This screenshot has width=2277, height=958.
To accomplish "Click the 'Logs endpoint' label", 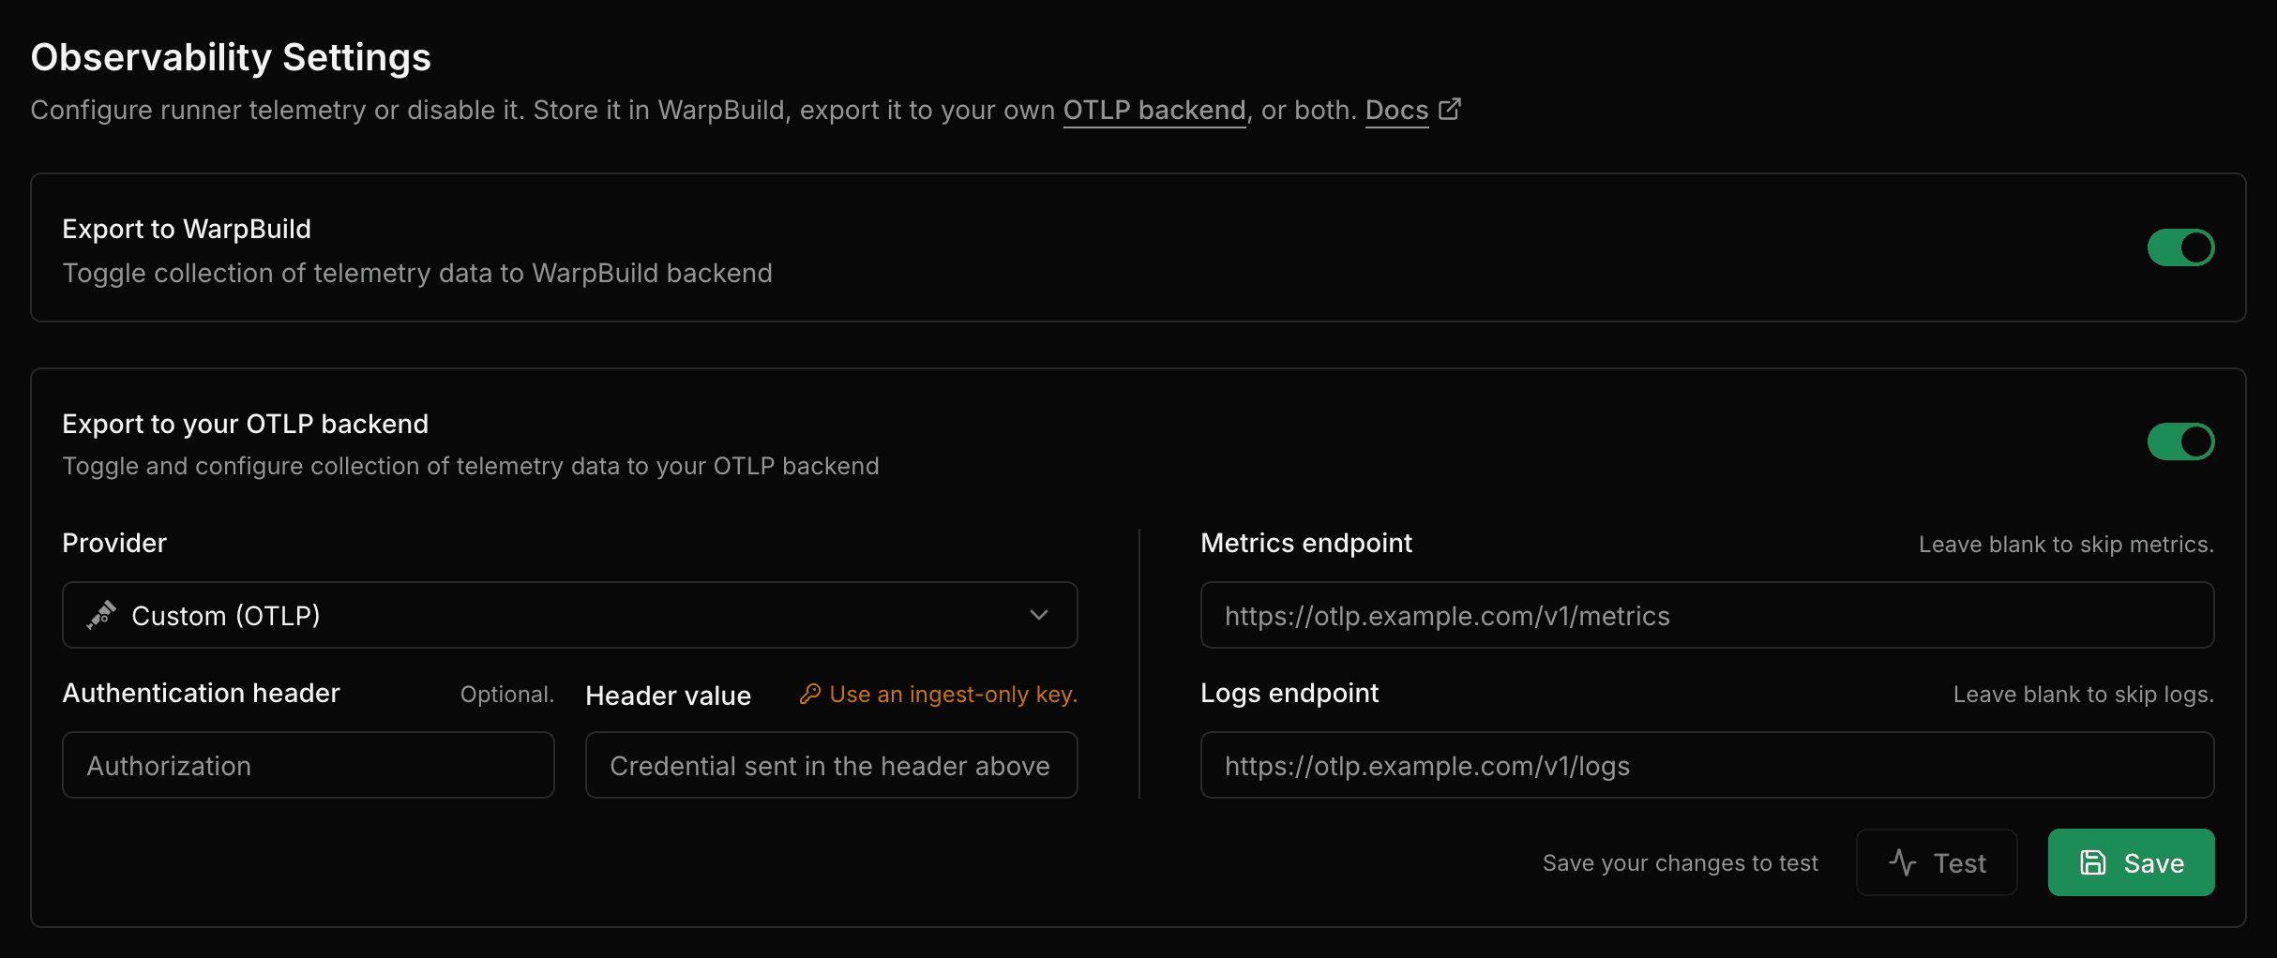I will click(x=1289, y=693).
